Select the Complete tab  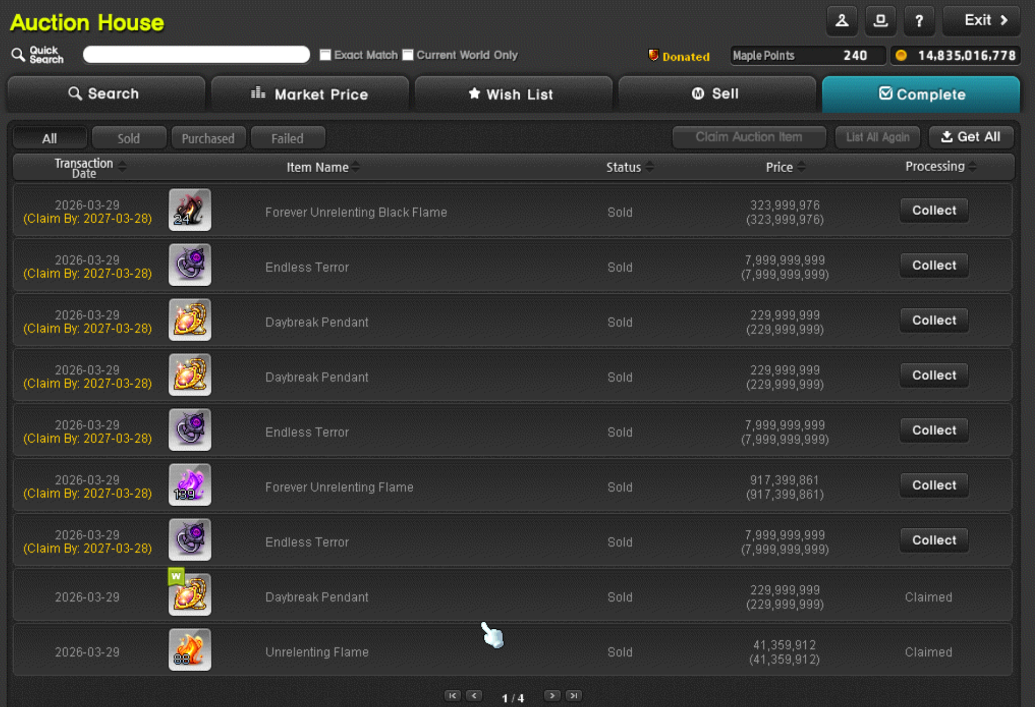tap(921, 94)
